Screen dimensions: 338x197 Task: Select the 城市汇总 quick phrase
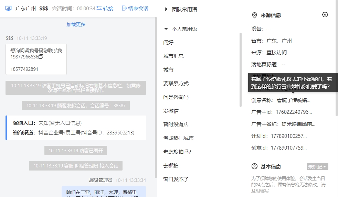pyautogui.click(x=173, y=56)
